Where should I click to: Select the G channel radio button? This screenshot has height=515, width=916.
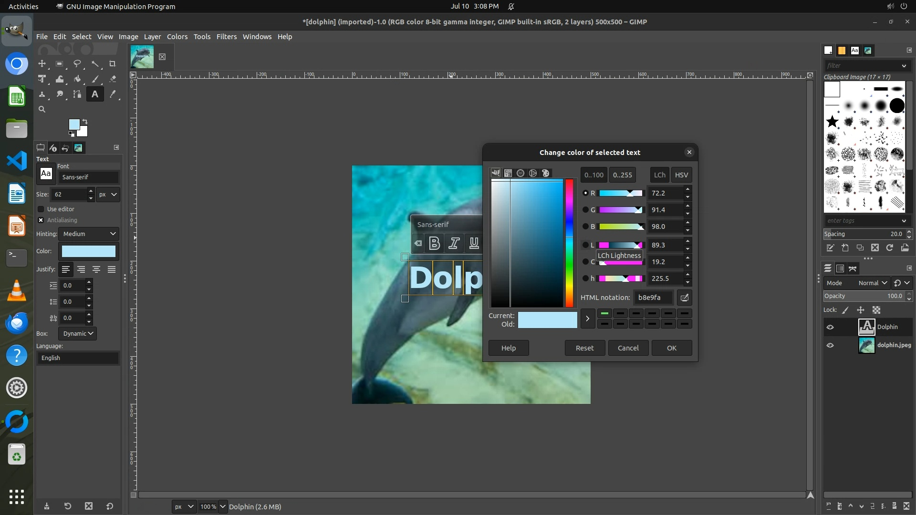coord(585,210)
